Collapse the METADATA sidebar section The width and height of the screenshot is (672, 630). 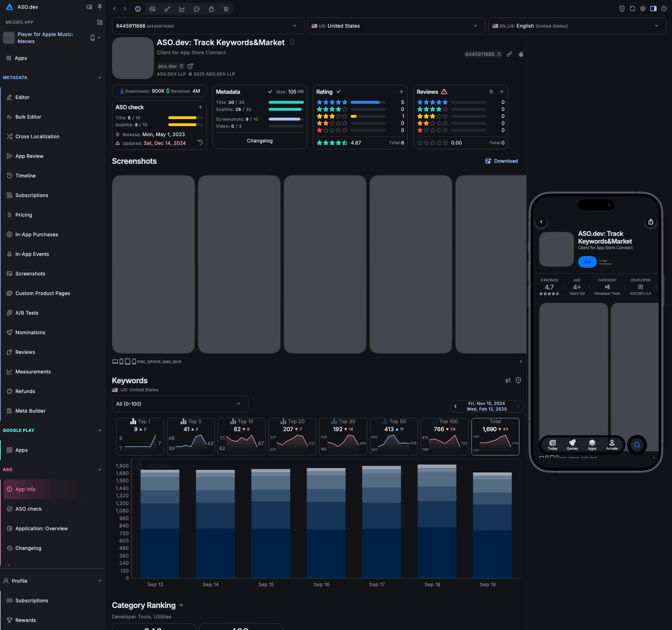click(100, 78)
